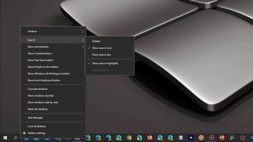Click the gear icon beside Taskbar settings
This screenshot has width=253, height=142.
click(x=25, y=133)
